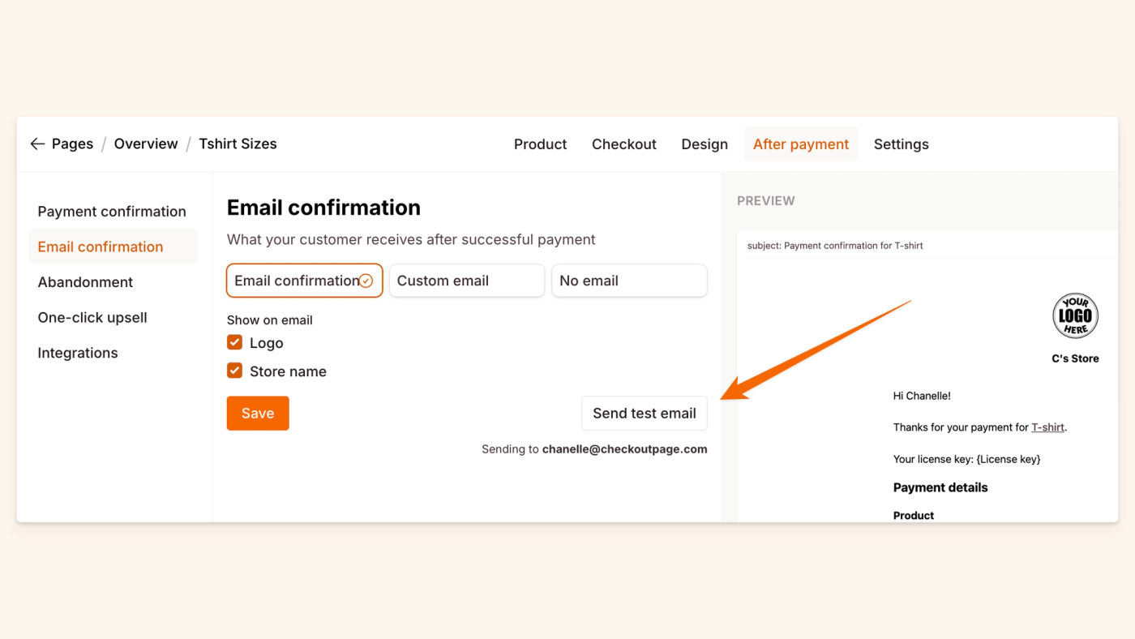Open the After payment tab
This screenshot has height=639, width=1135.
click(x=800, y=144)
